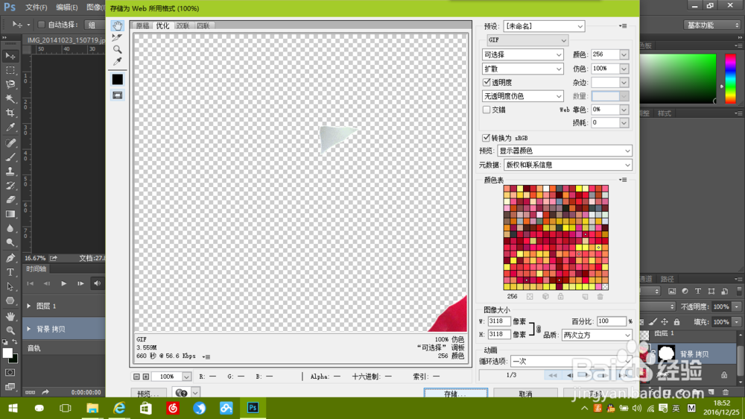The image size is (745, 419).
Task: Pick the Blur drop tool
Action: (10, 228)
